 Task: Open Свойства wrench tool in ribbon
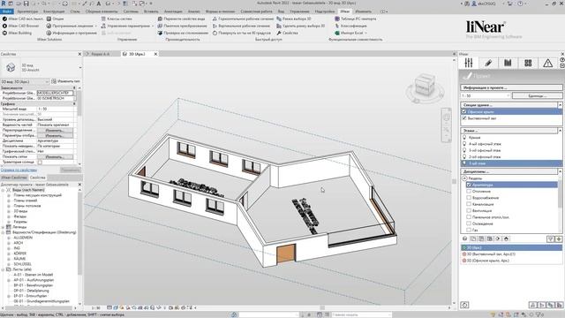pyautogui.click(x=287, y=33)
